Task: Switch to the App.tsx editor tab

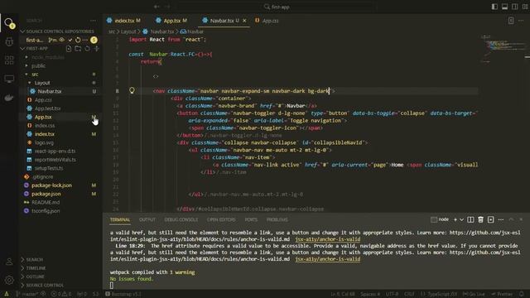Action: click(x=171, y=21)
